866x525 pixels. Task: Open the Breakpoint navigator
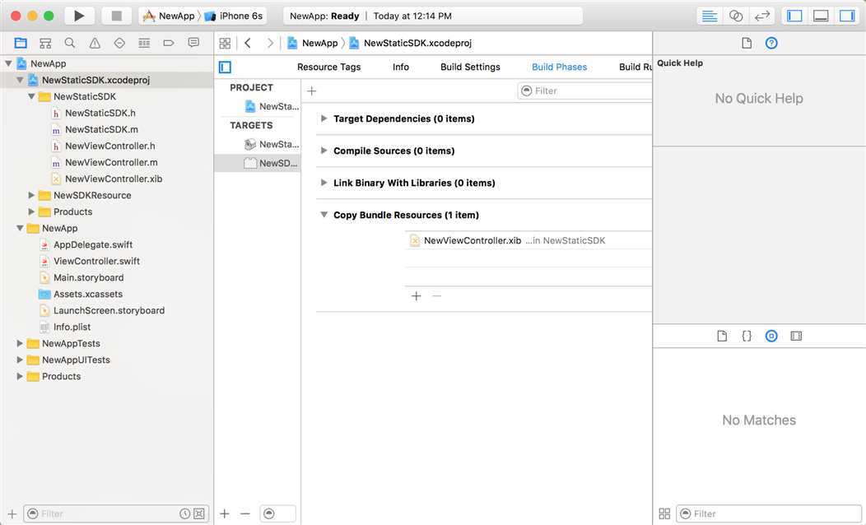169,43
